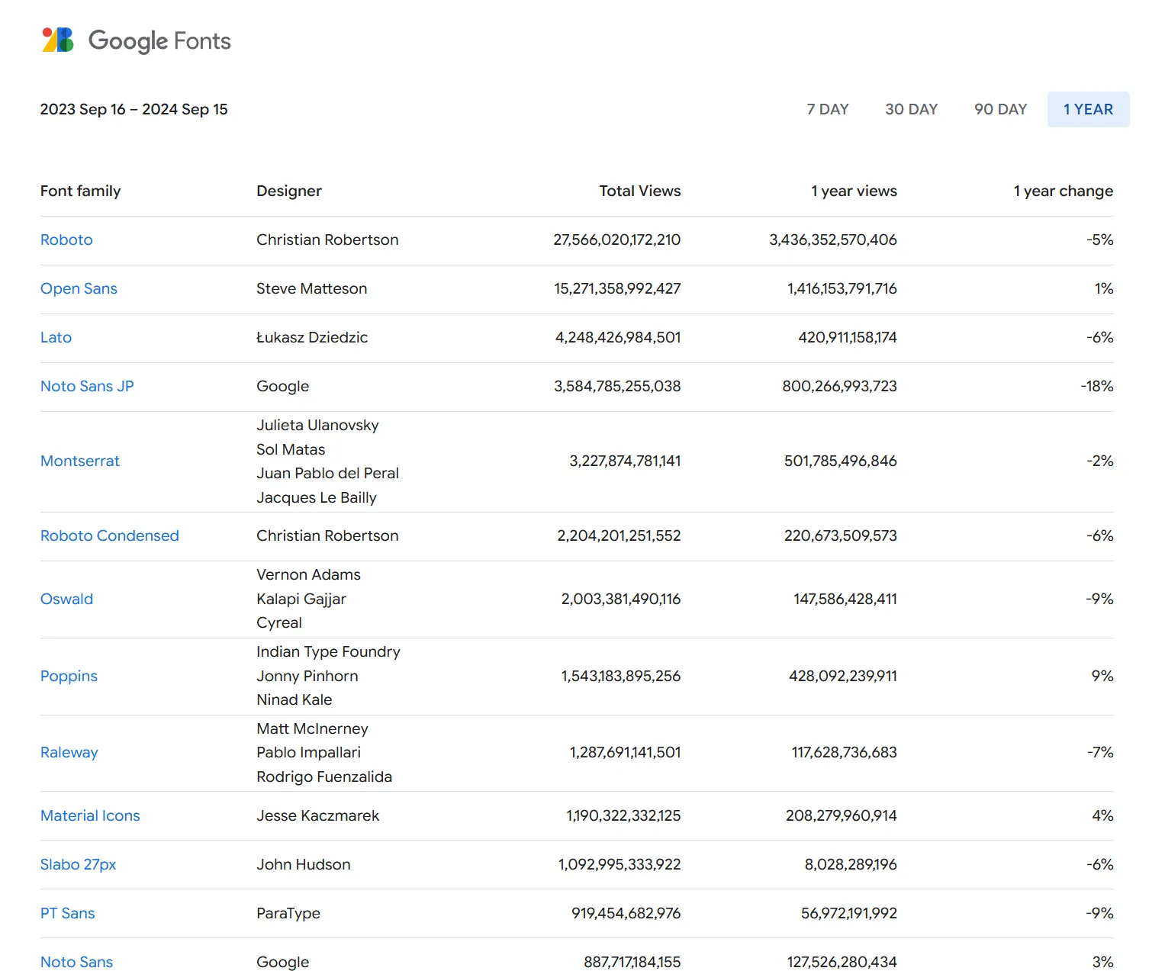
Task: Click designer Kalapi Gajjar
Action: (301, 599)
